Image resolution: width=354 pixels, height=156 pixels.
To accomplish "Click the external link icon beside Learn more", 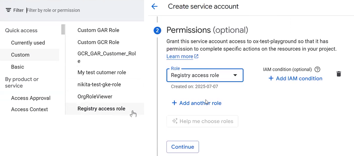I will pos(196,56).
